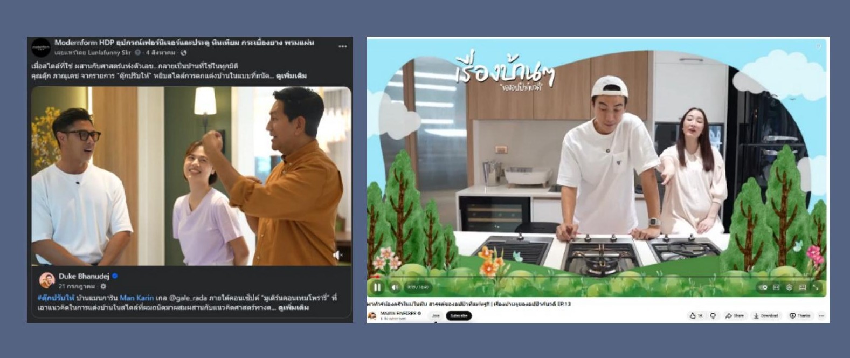Expand the truncated Modernform post text
Image resolution: width=850 pixels, height=358 pixels.
tap(291, 76)
